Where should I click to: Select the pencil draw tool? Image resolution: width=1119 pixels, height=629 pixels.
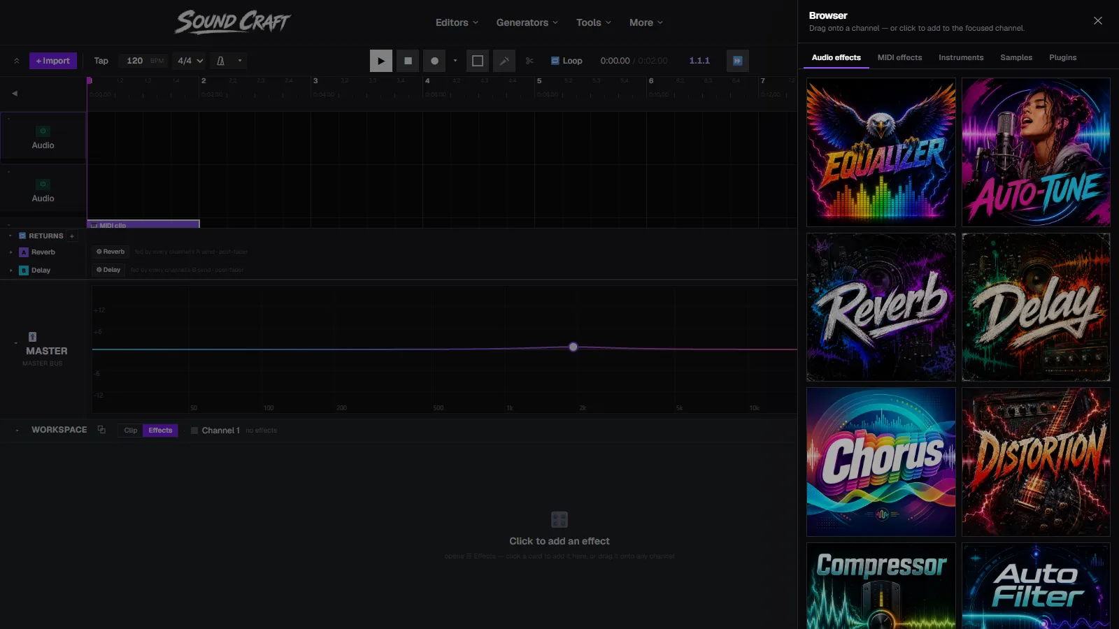pos(504,61)
